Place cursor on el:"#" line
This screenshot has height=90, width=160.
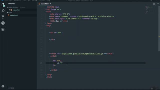(59, 63)
